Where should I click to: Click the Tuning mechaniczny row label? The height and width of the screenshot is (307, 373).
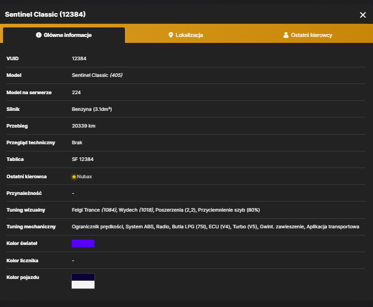pyautogui.click(x=31, y=227)
